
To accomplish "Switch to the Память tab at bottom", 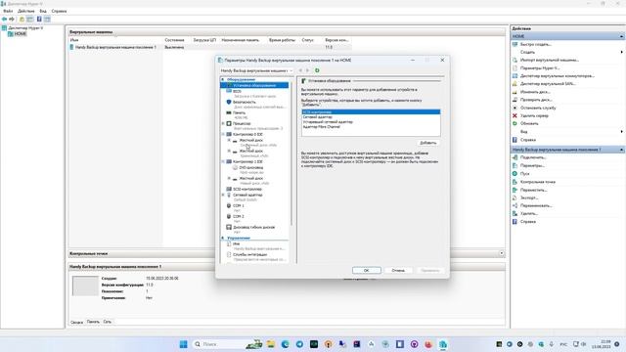I will (x=93, y=322).
